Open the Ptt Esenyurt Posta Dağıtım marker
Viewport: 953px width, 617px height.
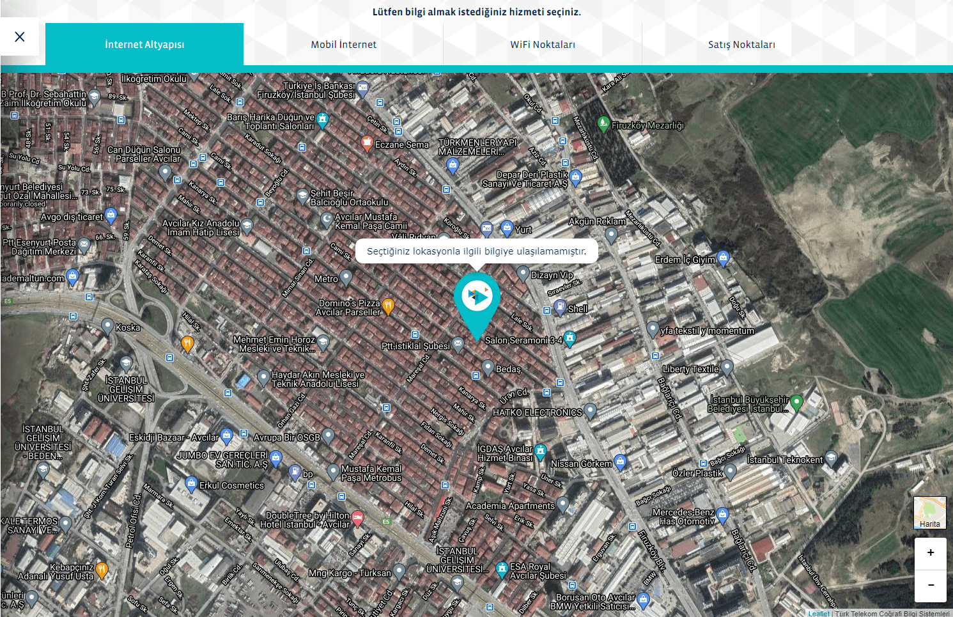pyautogui.click(x=84, y=246)
